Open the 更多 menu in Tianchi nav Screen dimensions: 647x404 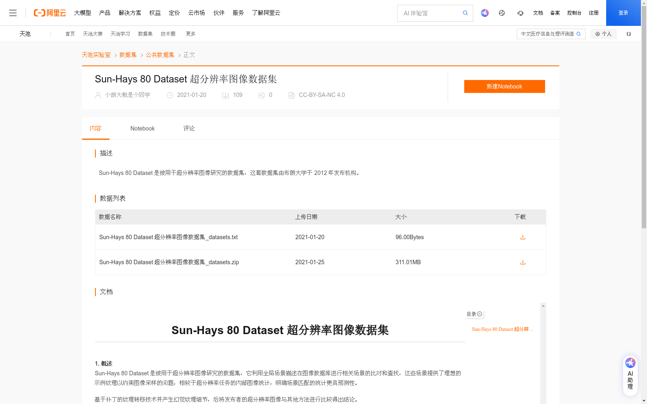pos(191,34)
